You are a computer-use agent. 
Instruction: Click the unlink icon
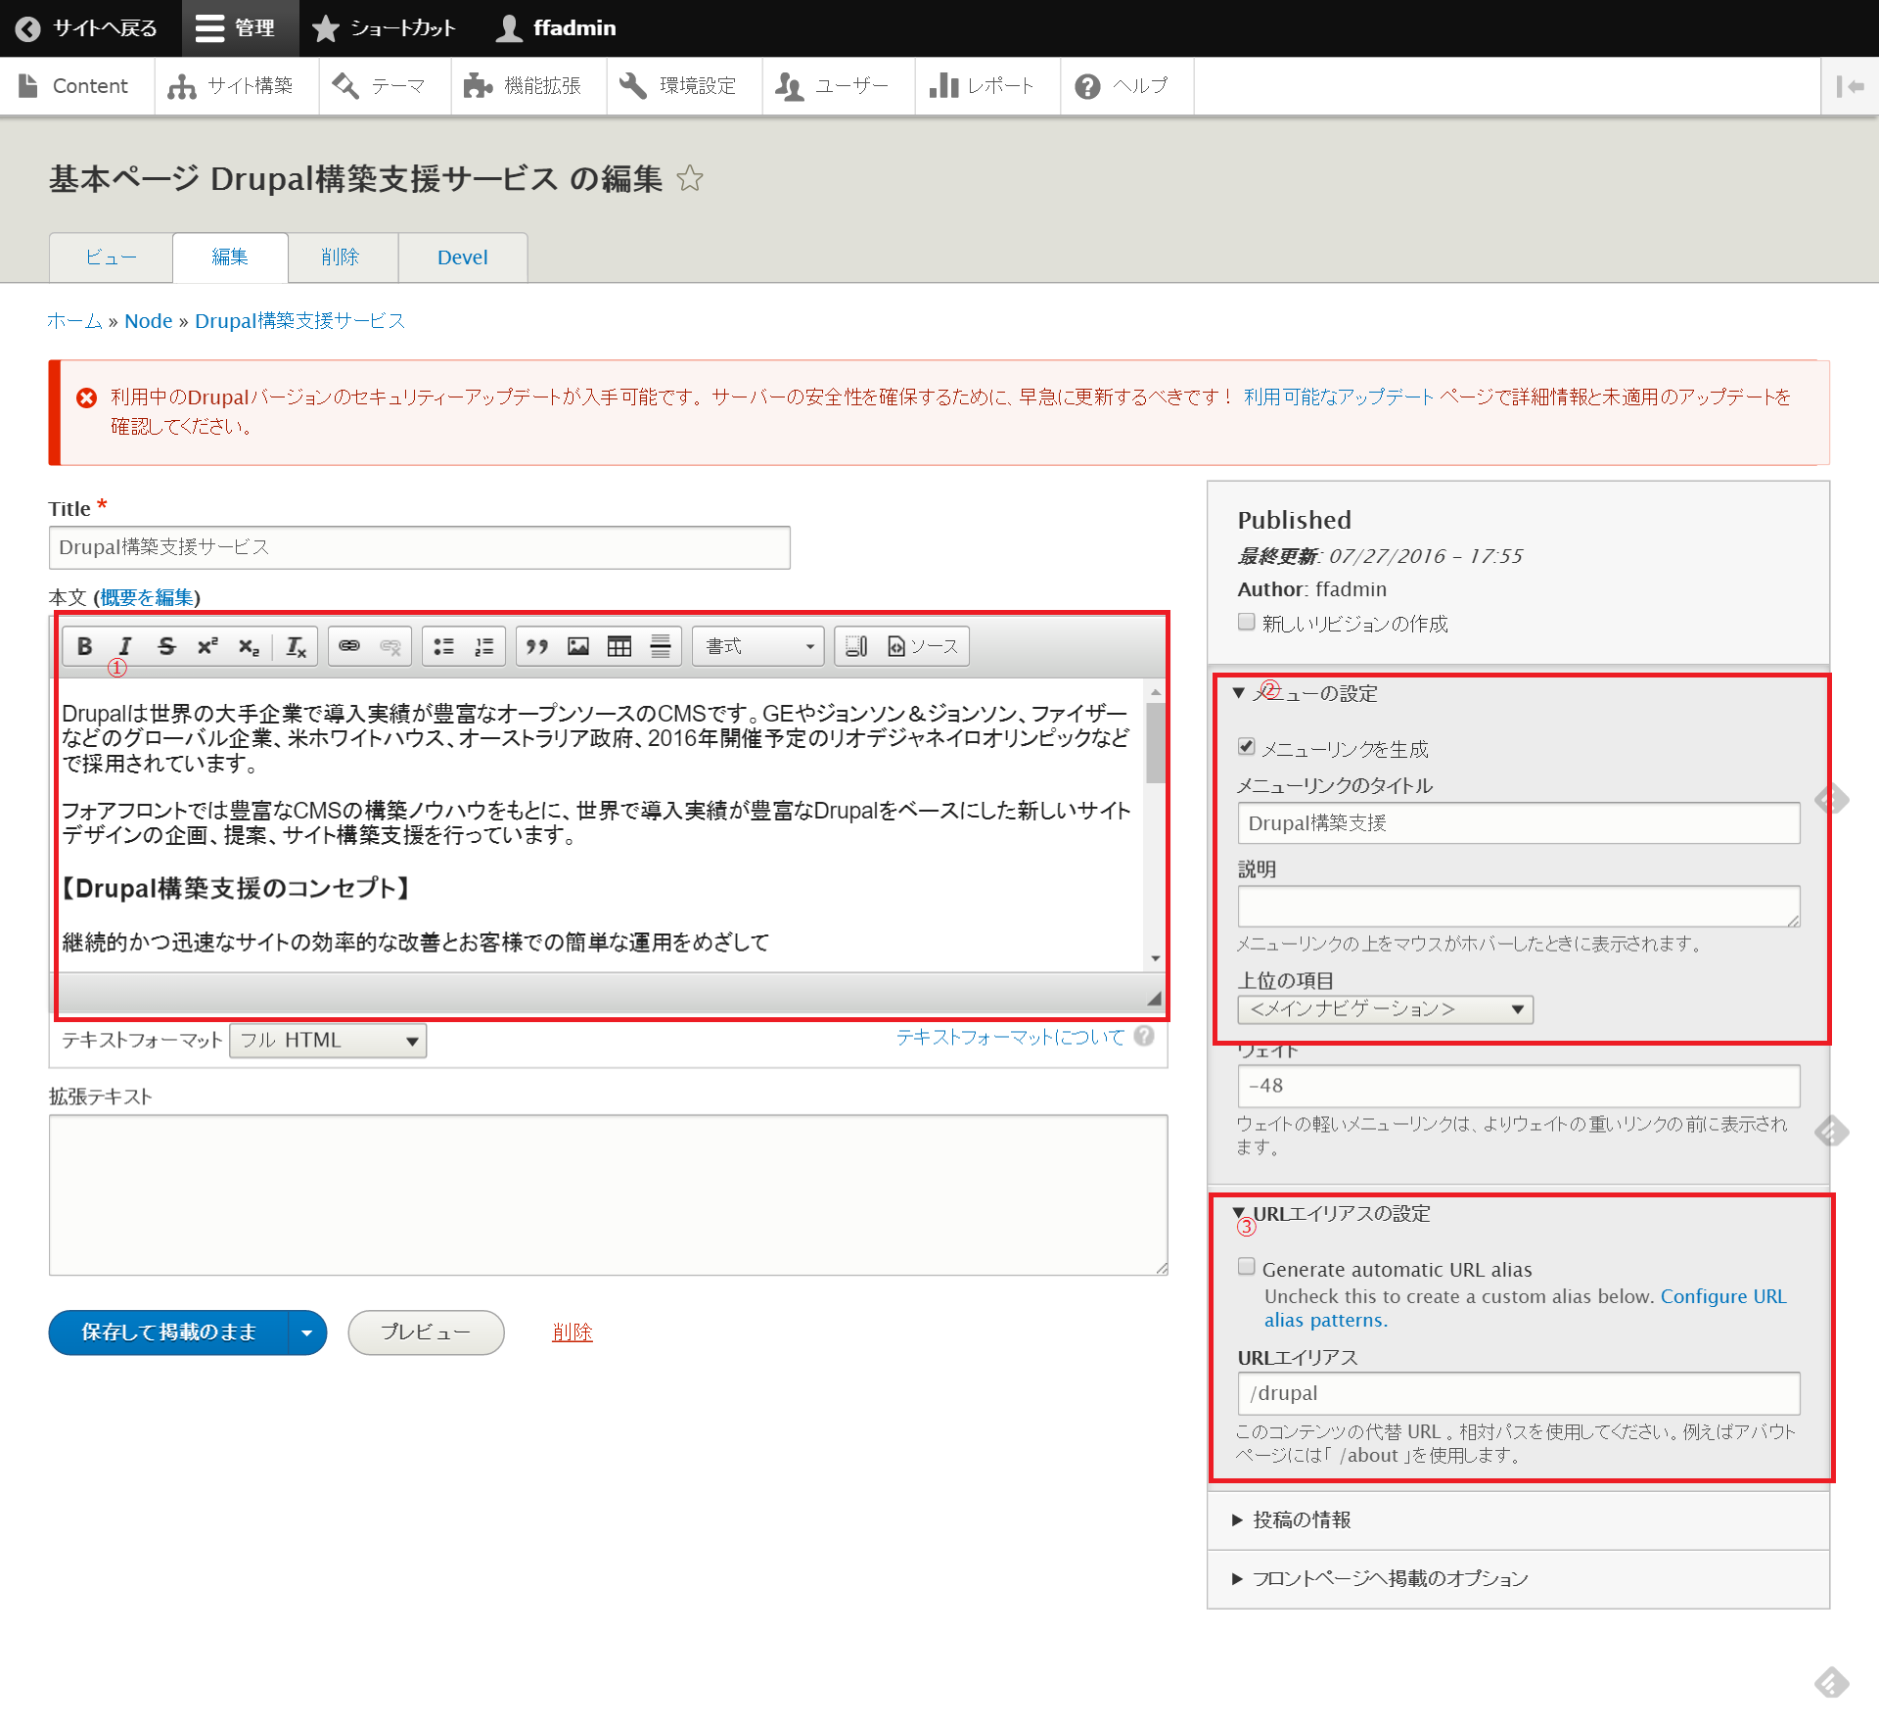[390, 647]
